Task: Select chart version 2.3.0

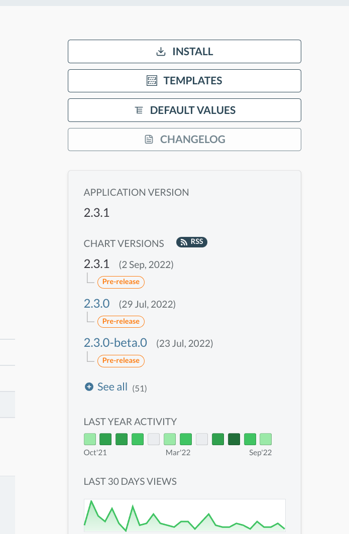Action: tap(95, 304)
